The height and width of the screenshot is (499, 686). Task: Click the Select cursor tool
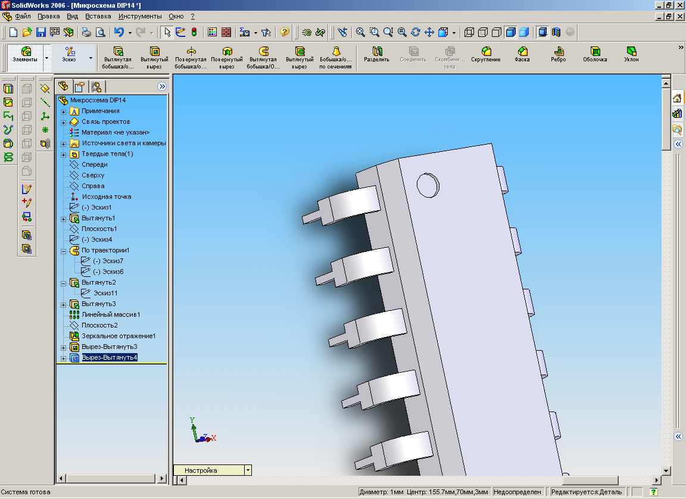tap(167, 32)
